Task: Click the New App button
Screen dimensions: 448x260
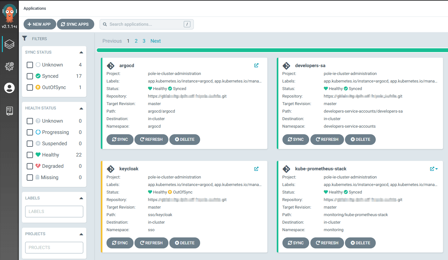Action: tap(40, 24)
